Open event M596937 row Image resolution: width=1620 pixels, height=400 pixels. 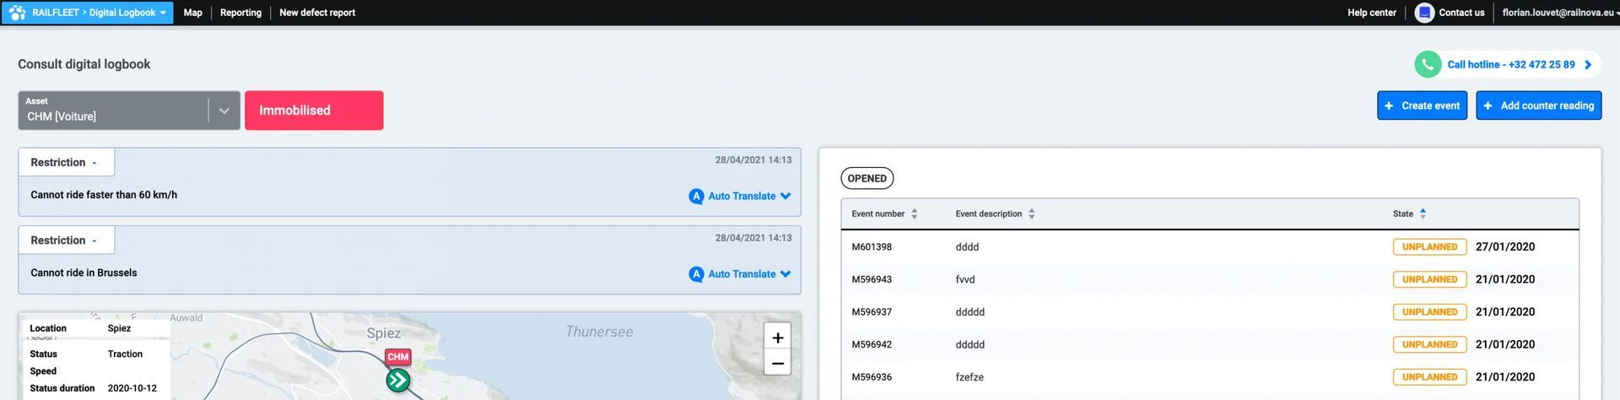click(1210, 312)
